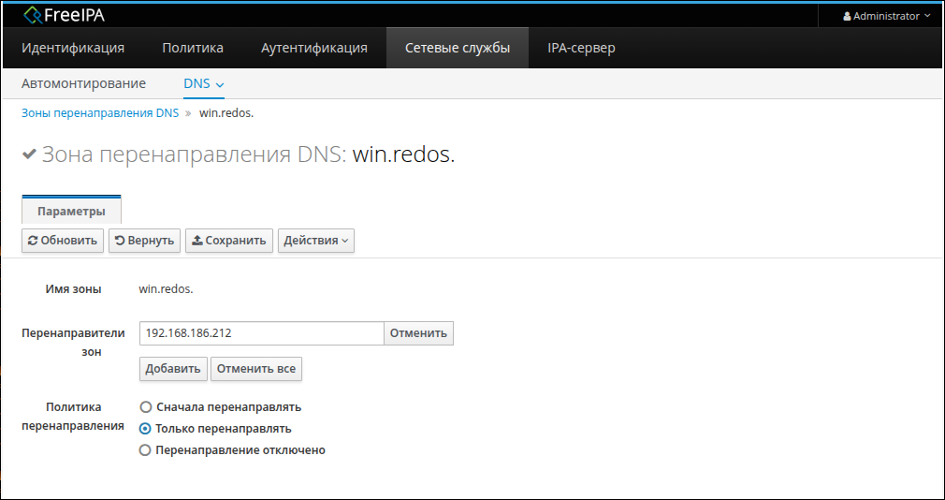945x500 pixels.
Task: Click the refresh icon on Обновить
Action: pyautogui.click(x=33, y=241)
